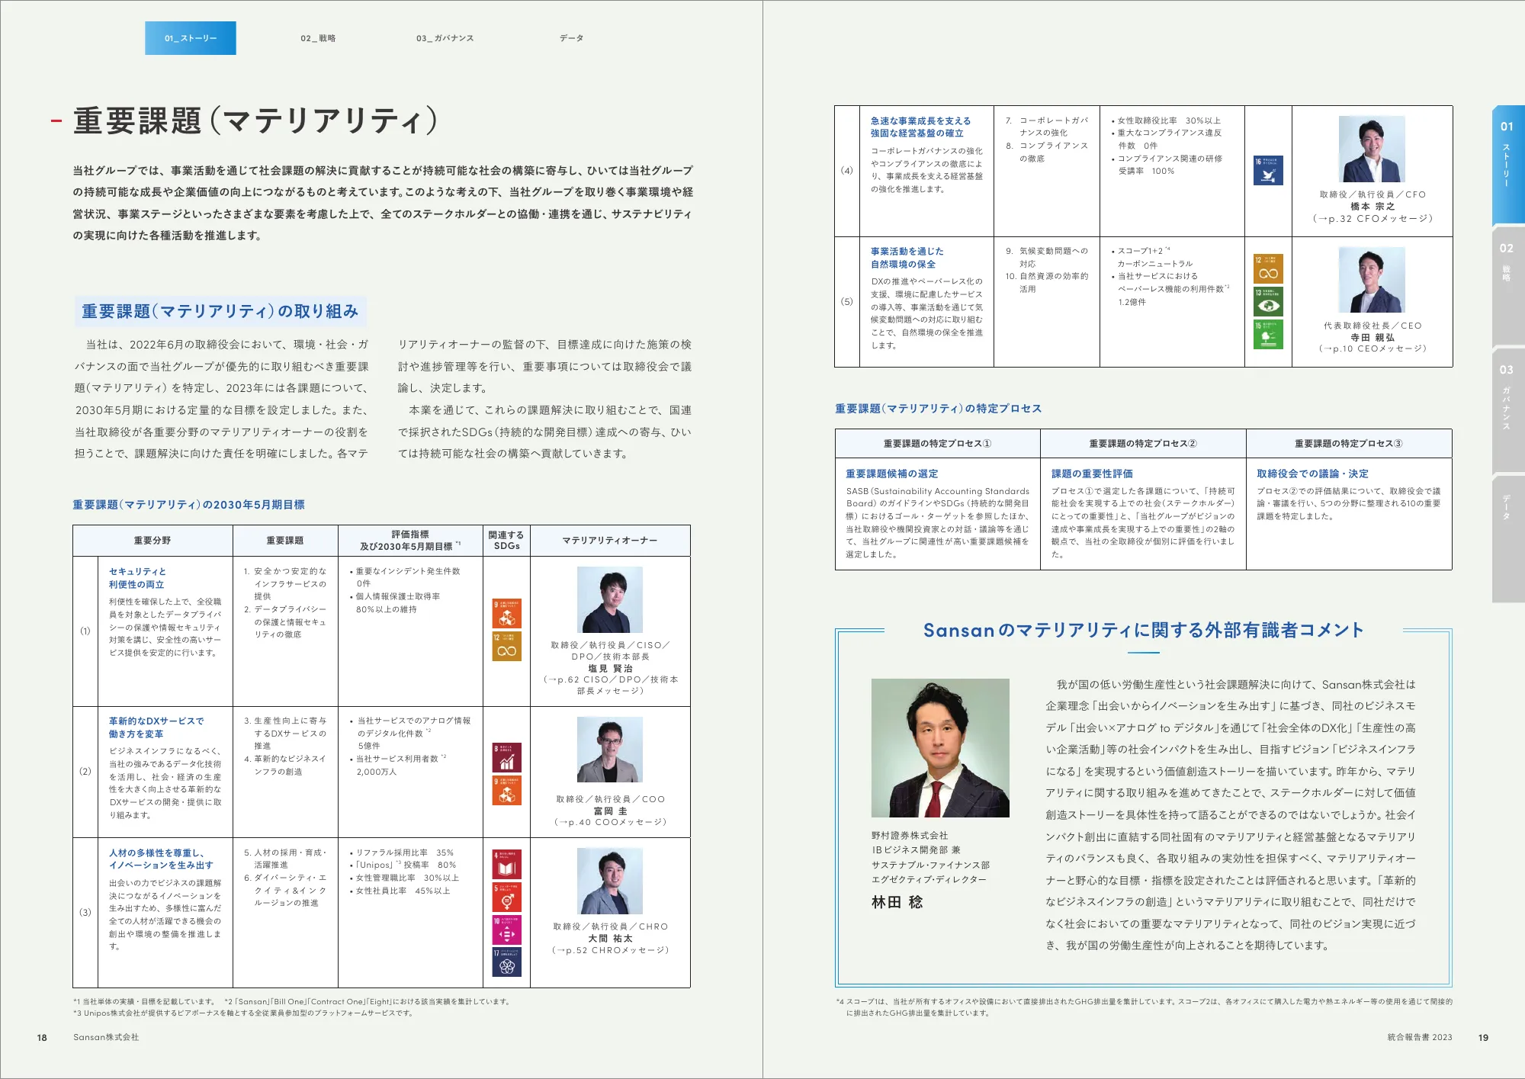Click the photo of 富岡 圭
The width and height of the screenshot is (1525, 1079).
[610, 750]
